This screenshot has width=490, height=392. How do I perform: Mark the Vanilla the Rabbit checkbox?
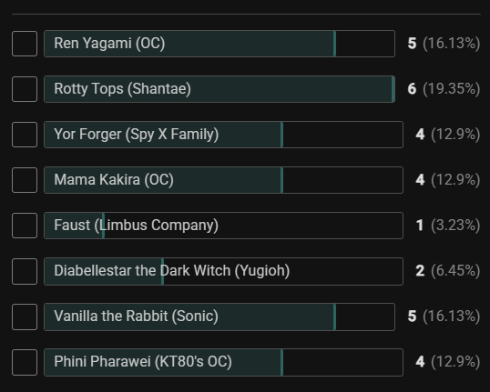click(x=25, y=317)
